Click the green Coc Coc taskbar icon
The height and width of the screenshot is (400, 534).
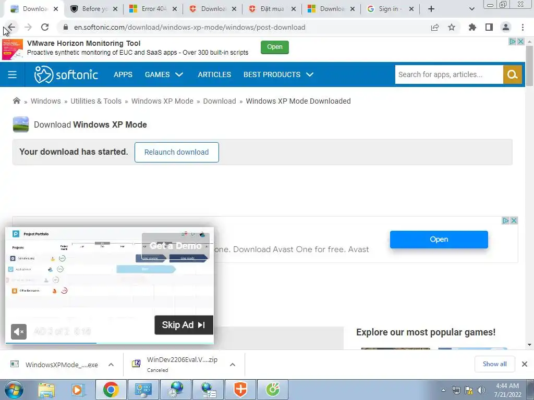pyautogui.click(x=273, y=390)
